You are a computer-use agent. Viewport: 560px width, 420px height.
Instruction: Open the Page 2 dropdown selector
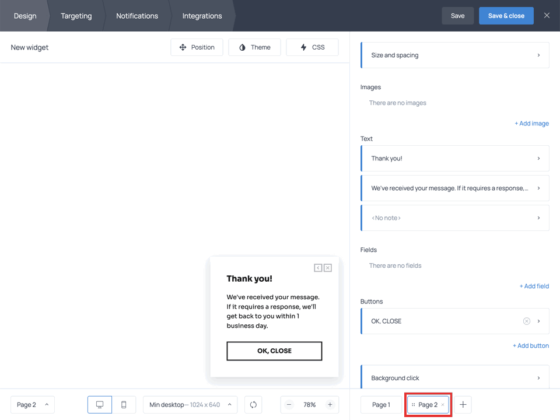pyautogui.click(x=33, y=405)
